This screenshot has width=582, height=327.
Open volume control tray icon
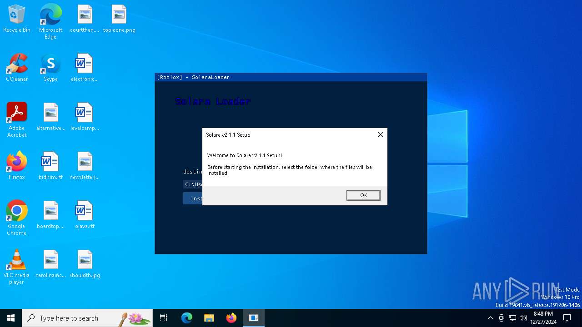tap(523, 318)
